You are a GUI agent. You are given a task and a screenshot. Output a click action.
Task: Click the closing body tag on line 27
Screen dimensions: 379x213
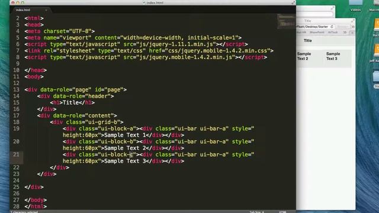(x=36, y=200)
